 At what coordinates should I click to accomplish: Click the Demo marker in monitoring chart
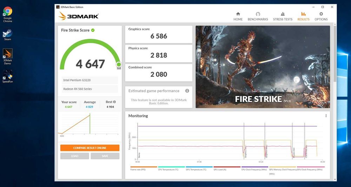[x=139, y=155]
